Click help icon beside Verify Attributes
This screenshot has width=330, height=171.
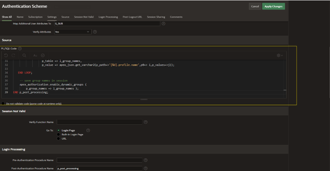(x=95, y=32)
